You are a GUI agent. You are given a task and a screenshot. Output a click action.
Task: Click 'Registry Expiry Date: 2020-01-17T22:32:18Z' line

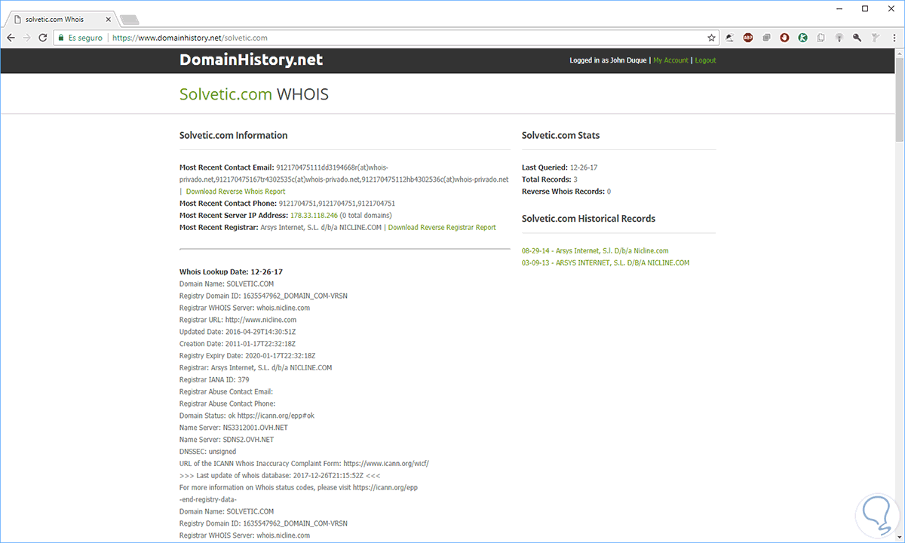click(x=247, y=356)
